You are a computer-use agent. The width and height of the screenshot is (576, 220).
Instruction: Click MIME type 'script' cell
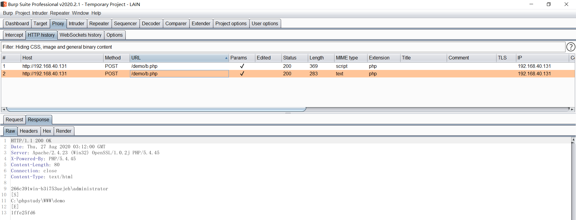tap(342, 66)
